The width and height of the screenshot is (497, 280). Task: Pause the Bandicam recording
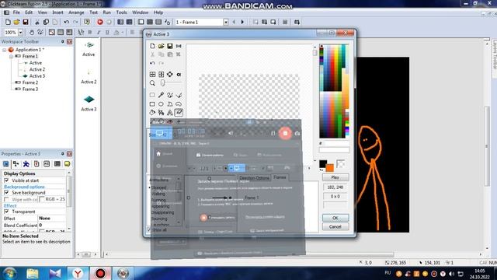click(x=273, y=133)
